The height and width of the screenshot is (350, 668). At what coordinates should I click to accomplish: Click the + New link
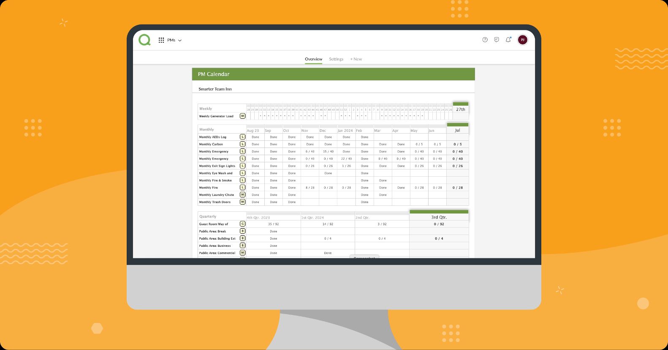tap(356, 59)
